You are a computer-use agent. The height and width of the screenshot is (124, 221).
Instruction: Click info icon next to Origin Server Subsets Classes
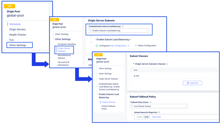click(167, 64)
